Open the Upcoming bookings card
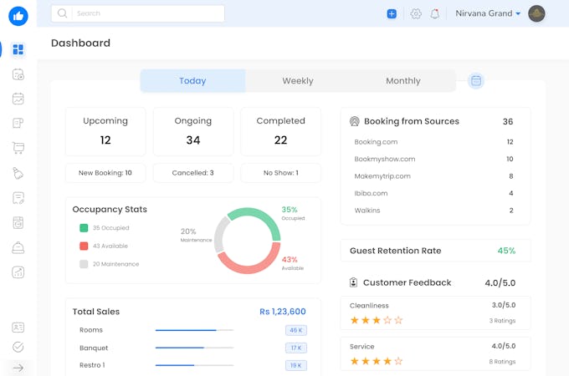This screenshot has width=569, height=376. [105, 131]
